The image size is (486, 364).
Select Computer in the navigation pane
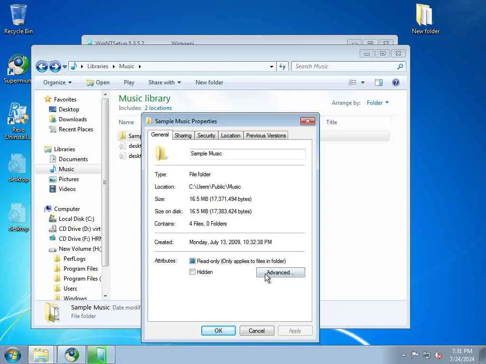[x=62, y=209]
